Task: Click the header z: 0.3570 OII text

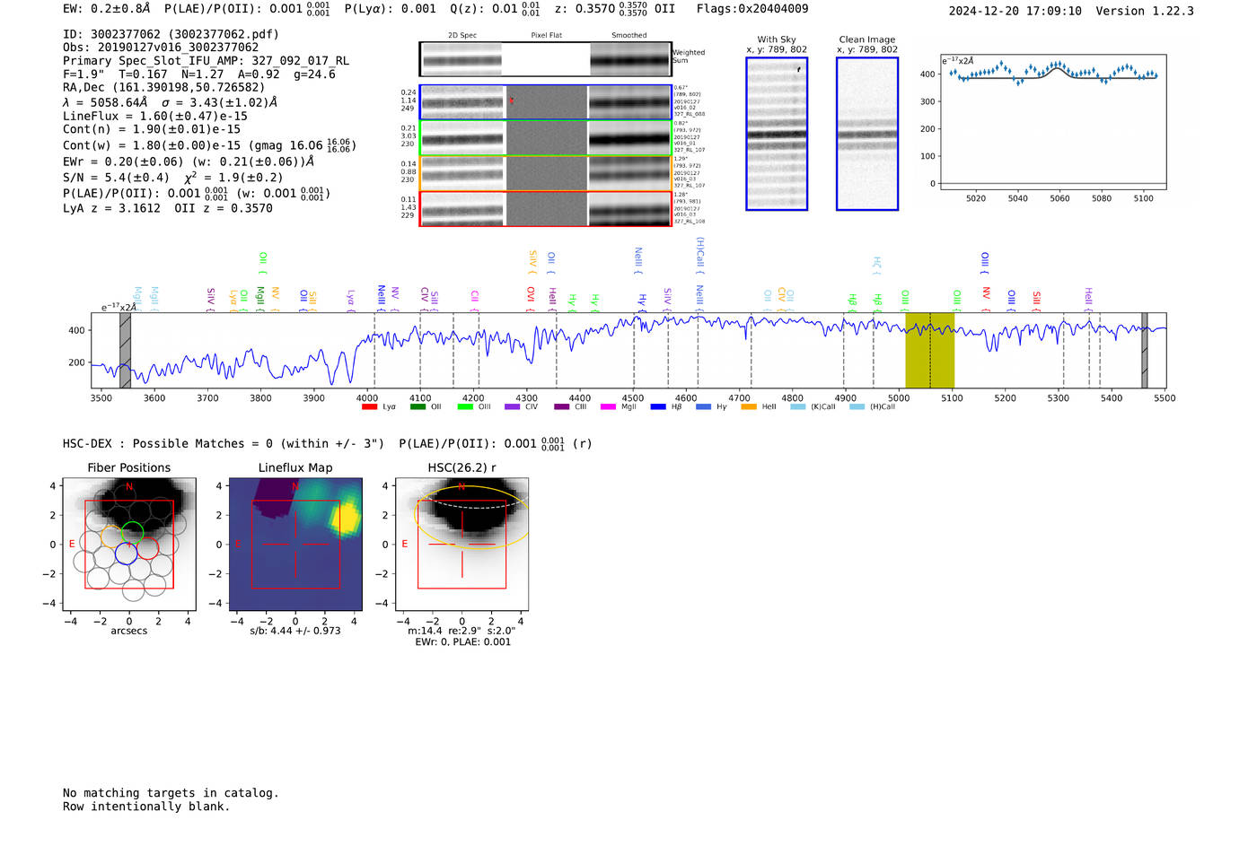Action: pyautogui.click(x=615, y=9)
